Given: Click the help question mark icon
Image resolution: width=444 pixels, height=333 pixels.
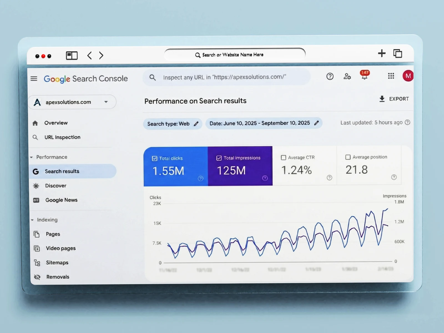Looking at the screenshot, I should pyautogui.click(x=330, y=76).
